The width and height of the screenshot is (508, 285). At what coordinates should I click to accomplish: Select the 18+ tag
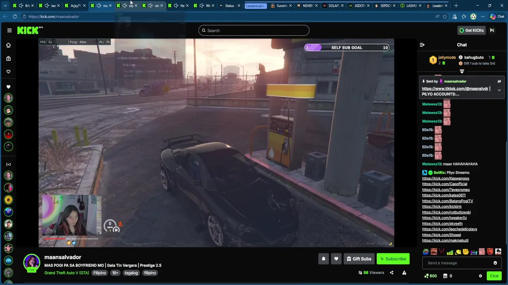click(x=115, y=273)
